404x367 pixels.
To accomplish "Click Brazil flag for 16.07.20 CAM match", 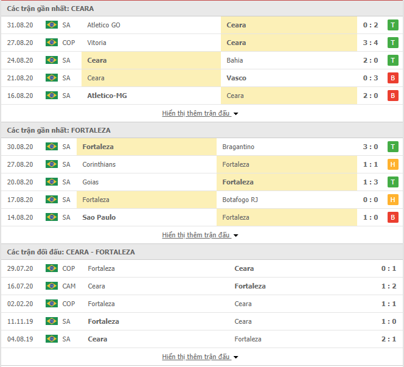I will [x=52, y=286].
